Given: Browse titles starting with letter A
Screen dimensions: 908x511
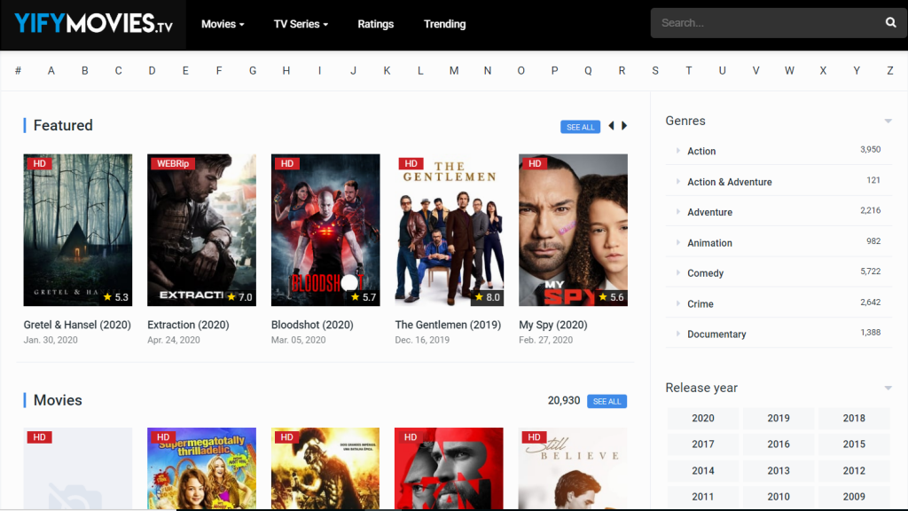Looking at the screenshot, I should pos(51,71).
